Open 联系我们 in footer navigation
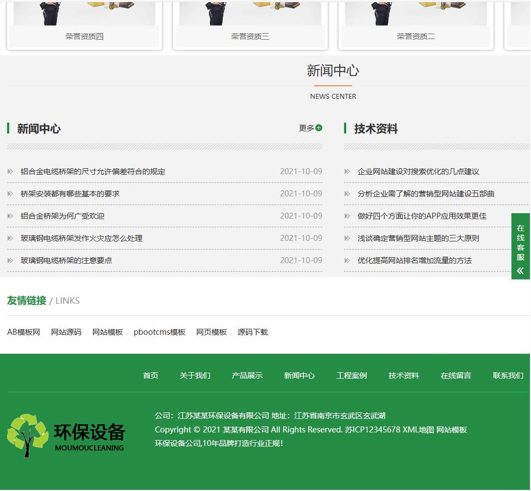 point(508,375)
